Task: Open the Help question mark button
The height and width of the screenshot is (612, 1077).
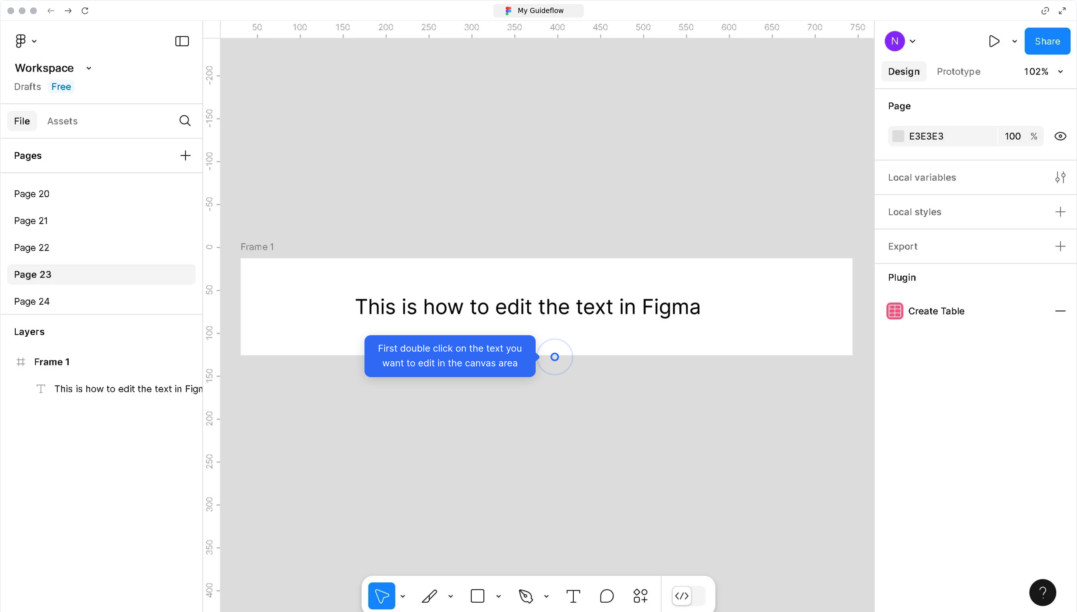Action: (x=1042, y=592)
